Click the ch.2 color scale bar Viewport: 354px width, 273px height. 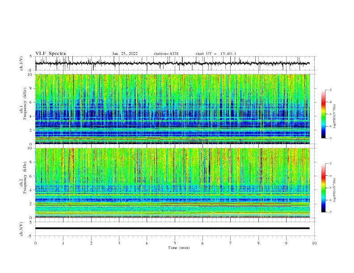coord(324,188)
